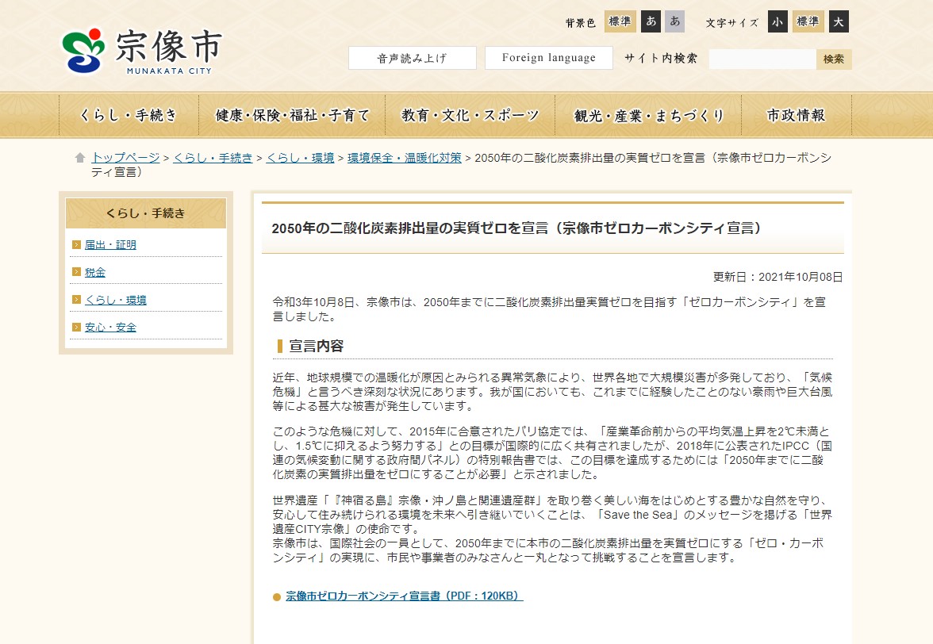Screen dimensions: 933x644
Task: Select the gray background color swatch
Action: (x=674, y=22)
